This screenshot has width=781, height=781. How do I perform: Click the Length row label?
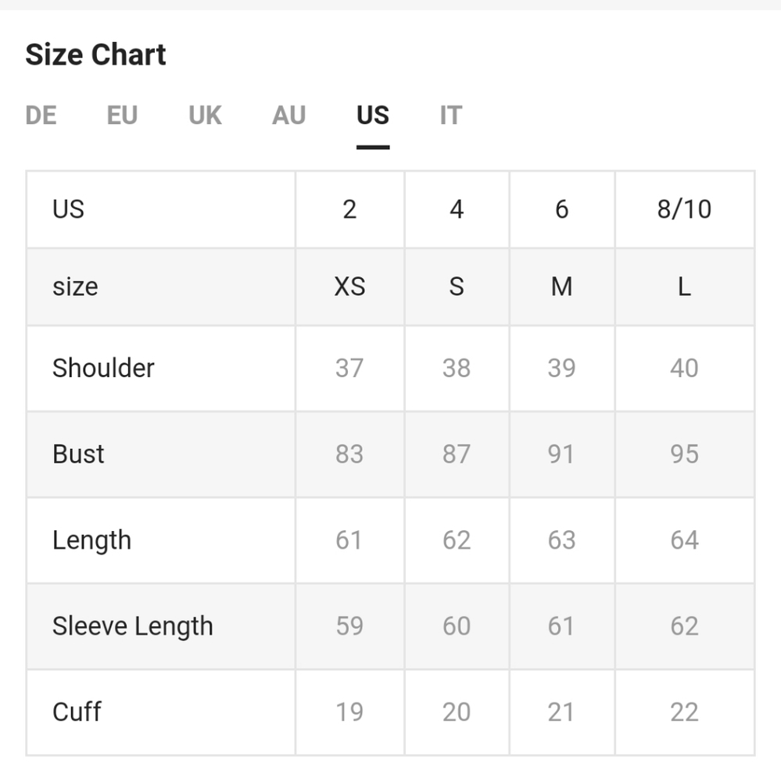click(x=91, y=540)
